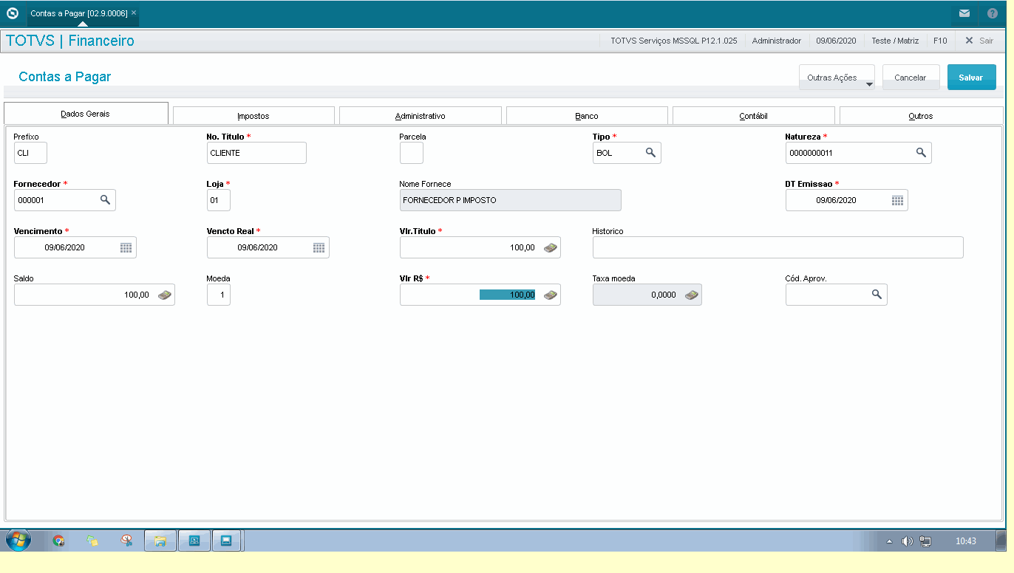Image resolution: width=1014 pixels, height=573 pixels.
Task: Open the Windows Start menu orb
Action: 18,541
